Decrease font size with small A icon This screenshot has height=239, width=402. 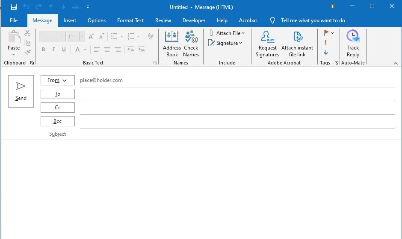pyautogui.click(x=101, y=36)
